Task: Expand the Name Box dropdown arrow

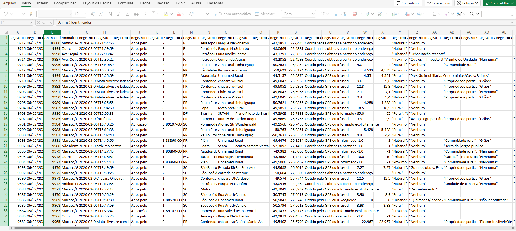Action: 30,22
